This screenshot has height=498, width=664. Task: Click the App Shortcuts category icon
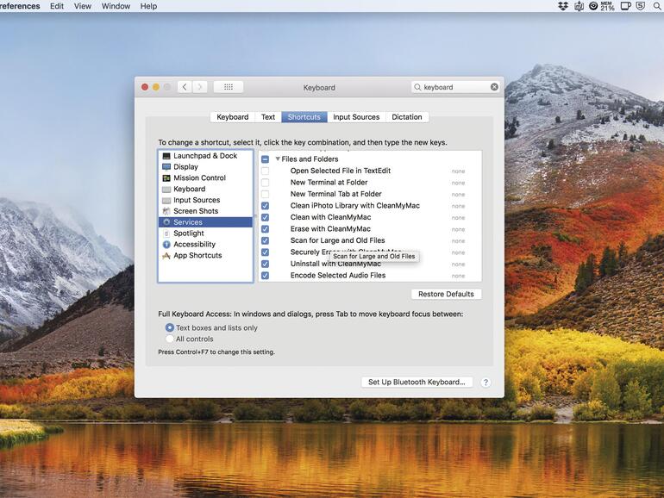coord(166,256)
